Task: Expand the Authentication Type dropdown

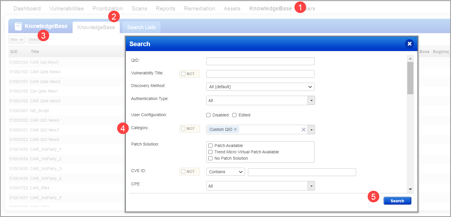Action: [311, 100]
